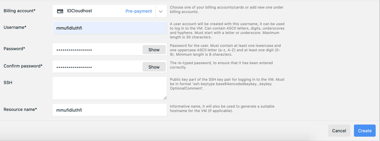This screenshot has height=141, width=380.
Task: Click the credit card icon in the Billing account field
Action: (60, 11)
